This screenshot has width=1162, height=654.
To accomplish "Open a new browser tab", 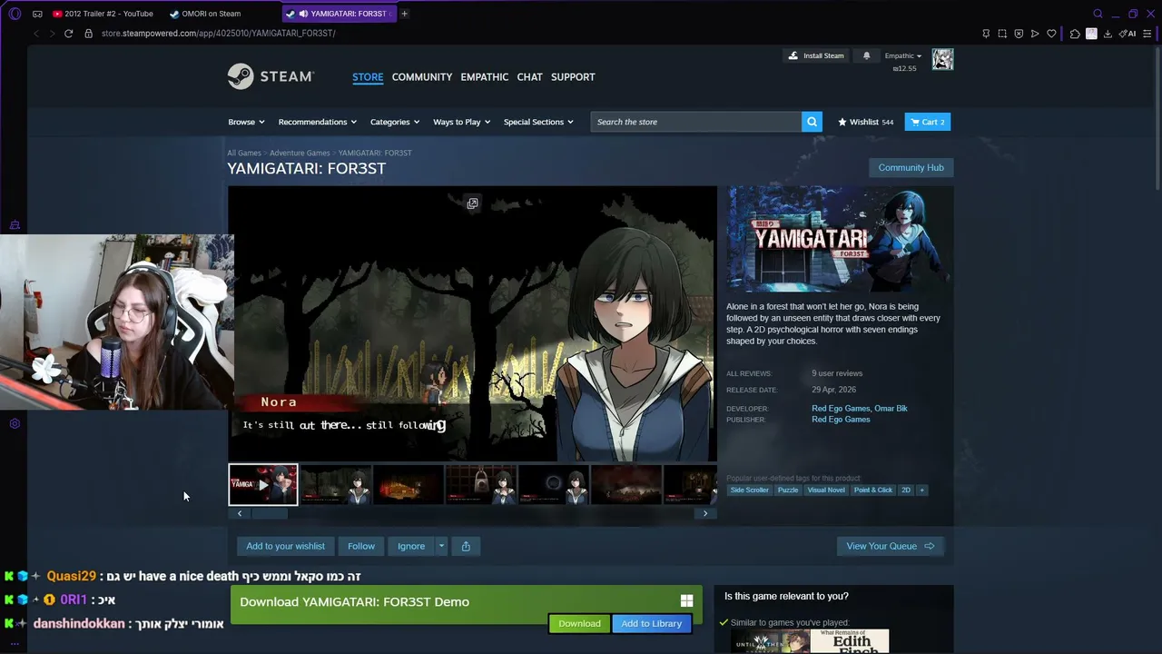I will click(404, 14).
